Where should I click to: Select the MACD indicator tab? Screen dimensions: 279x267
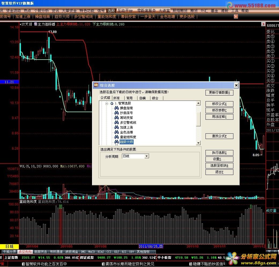[91, 252]
